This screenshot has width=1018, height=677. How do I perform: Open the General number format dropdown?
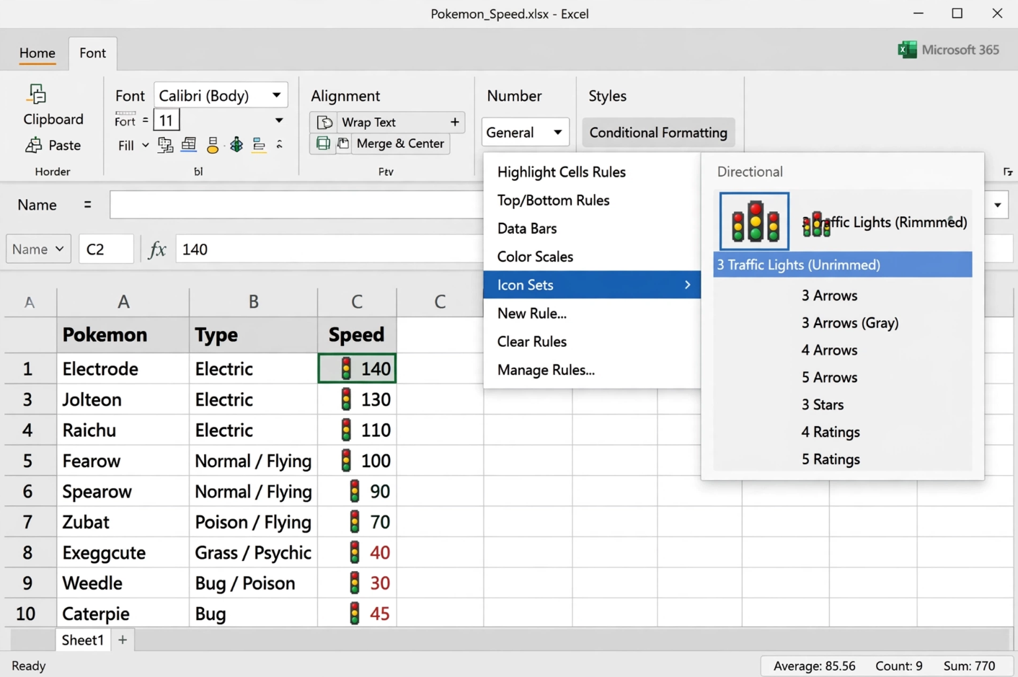557,133
